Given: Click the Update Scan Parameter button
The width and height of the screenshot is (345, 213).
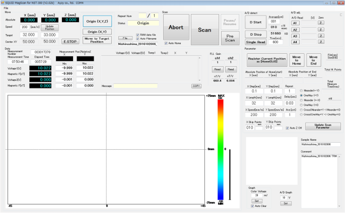Looking at the screenshot, I should tap(323, 126).
